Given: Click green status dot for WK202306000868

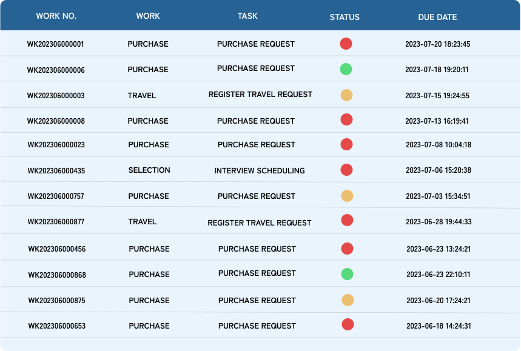Looking at the screenshot, I should point(347,274).
